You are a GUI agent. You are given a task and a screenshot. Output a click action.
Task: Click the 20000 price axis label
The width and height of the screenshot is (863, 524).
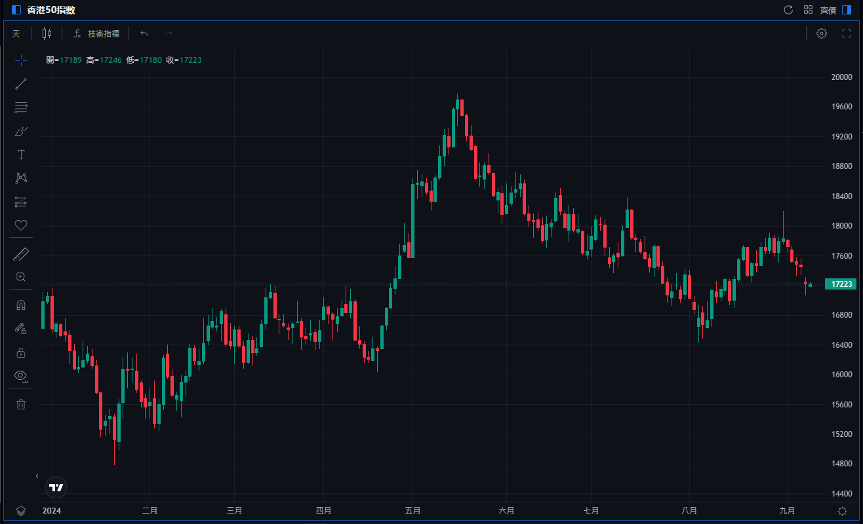(x=841, y=77)
